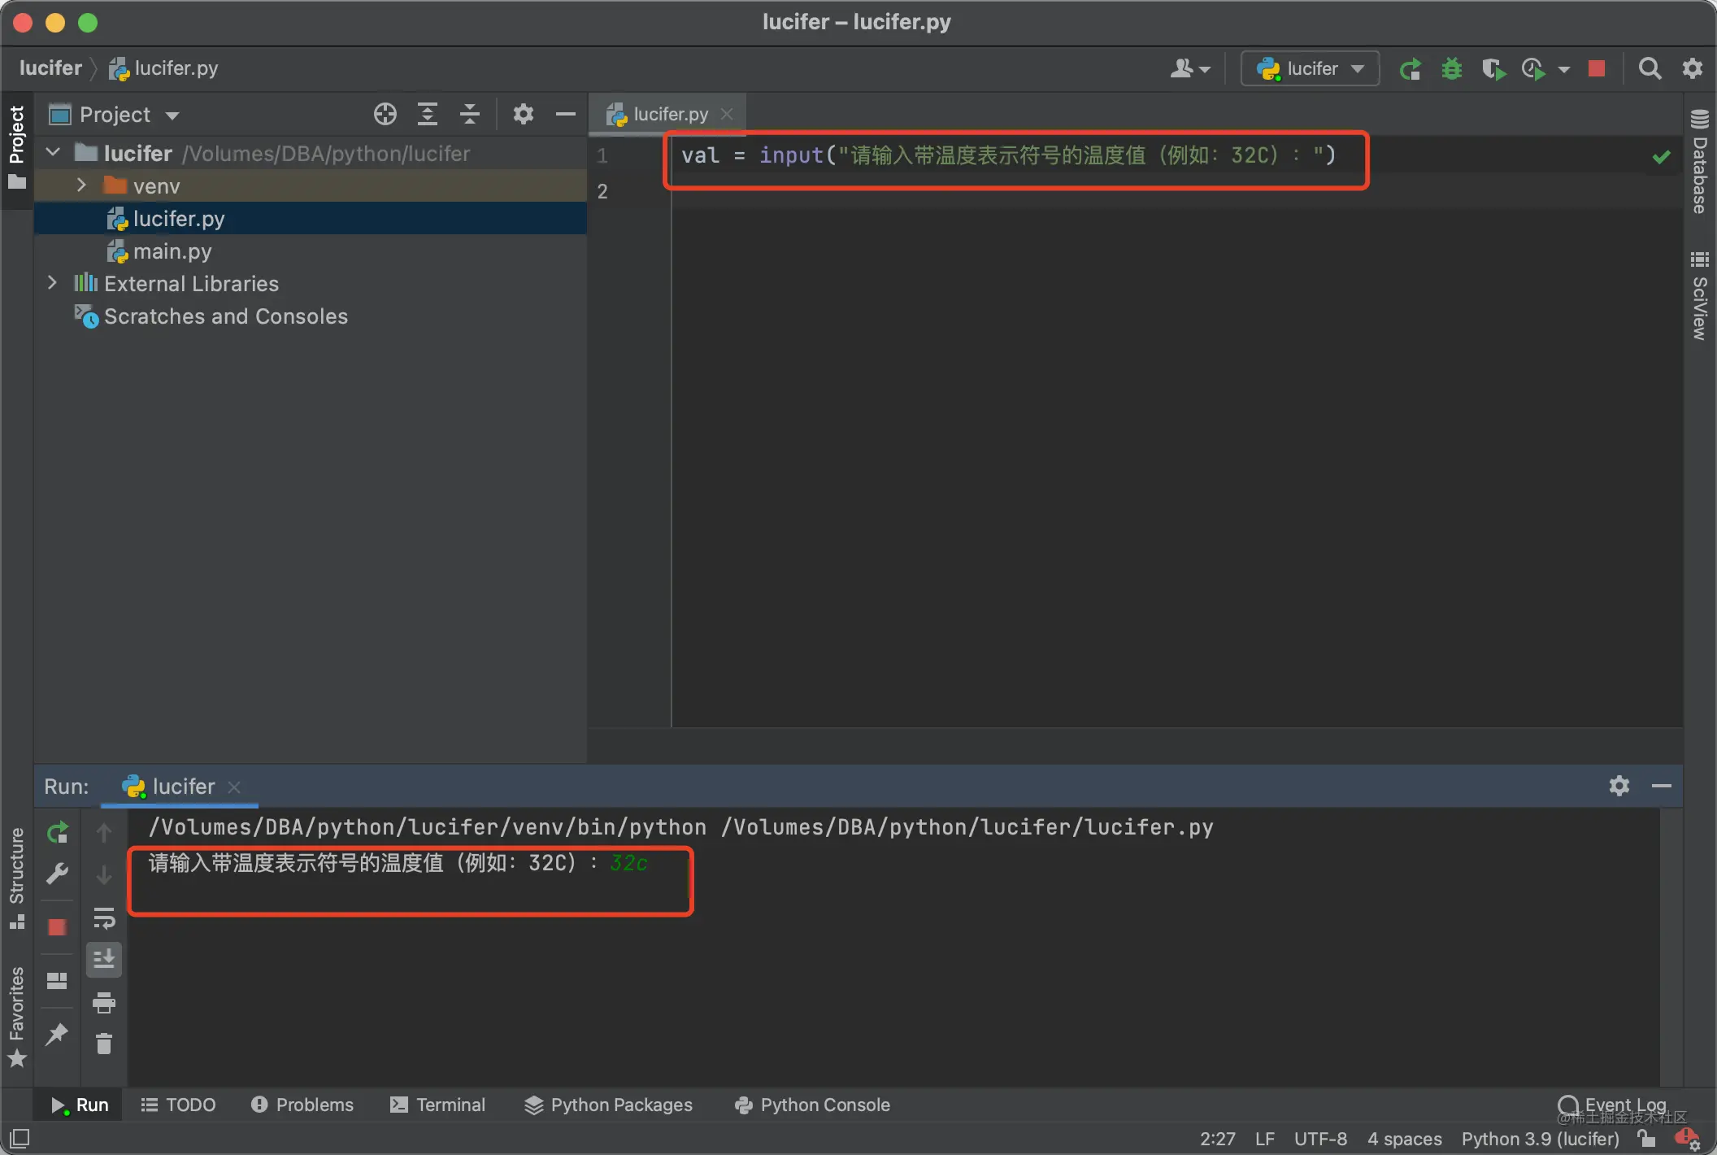
Task: Toggle Soft-Wrap in Run console
Action: click(104, 918)
